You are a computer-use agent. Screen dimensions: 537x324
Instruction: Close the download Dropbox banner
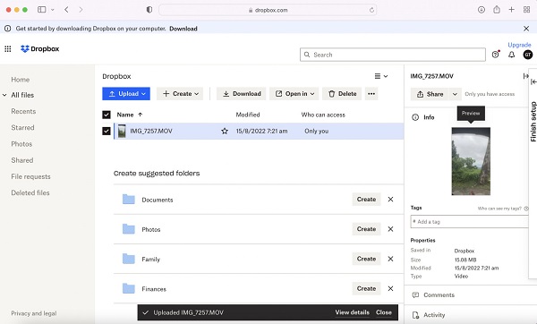[x=526, y=29]
